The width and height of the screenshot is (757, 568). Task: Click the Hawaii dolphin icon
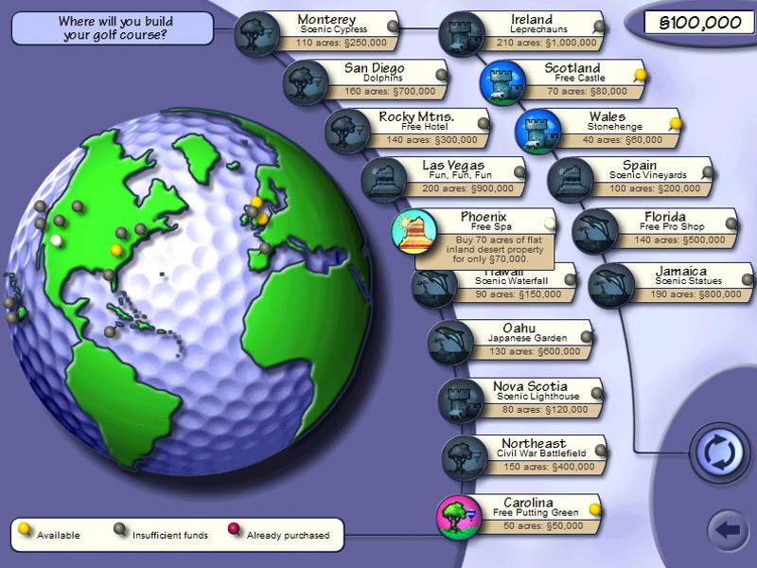pyautogui.click(x=433, y=286)
